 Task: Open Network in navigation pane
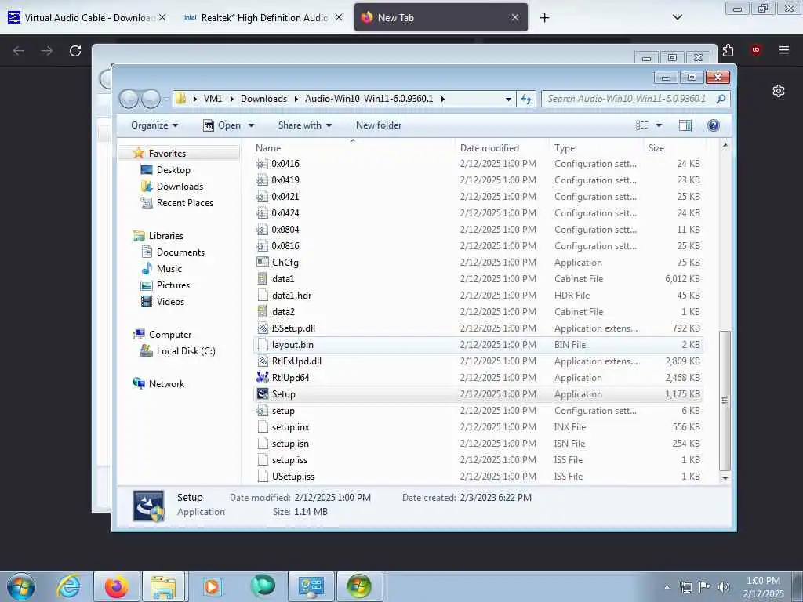(166, 383)
